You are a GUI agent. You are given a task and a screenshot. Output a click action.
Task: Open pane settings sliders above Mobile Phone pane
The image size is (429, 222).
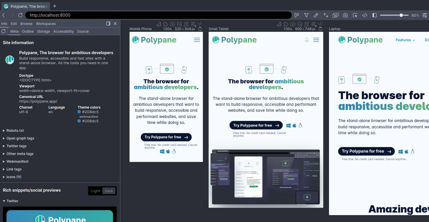[x=193, y=24]
